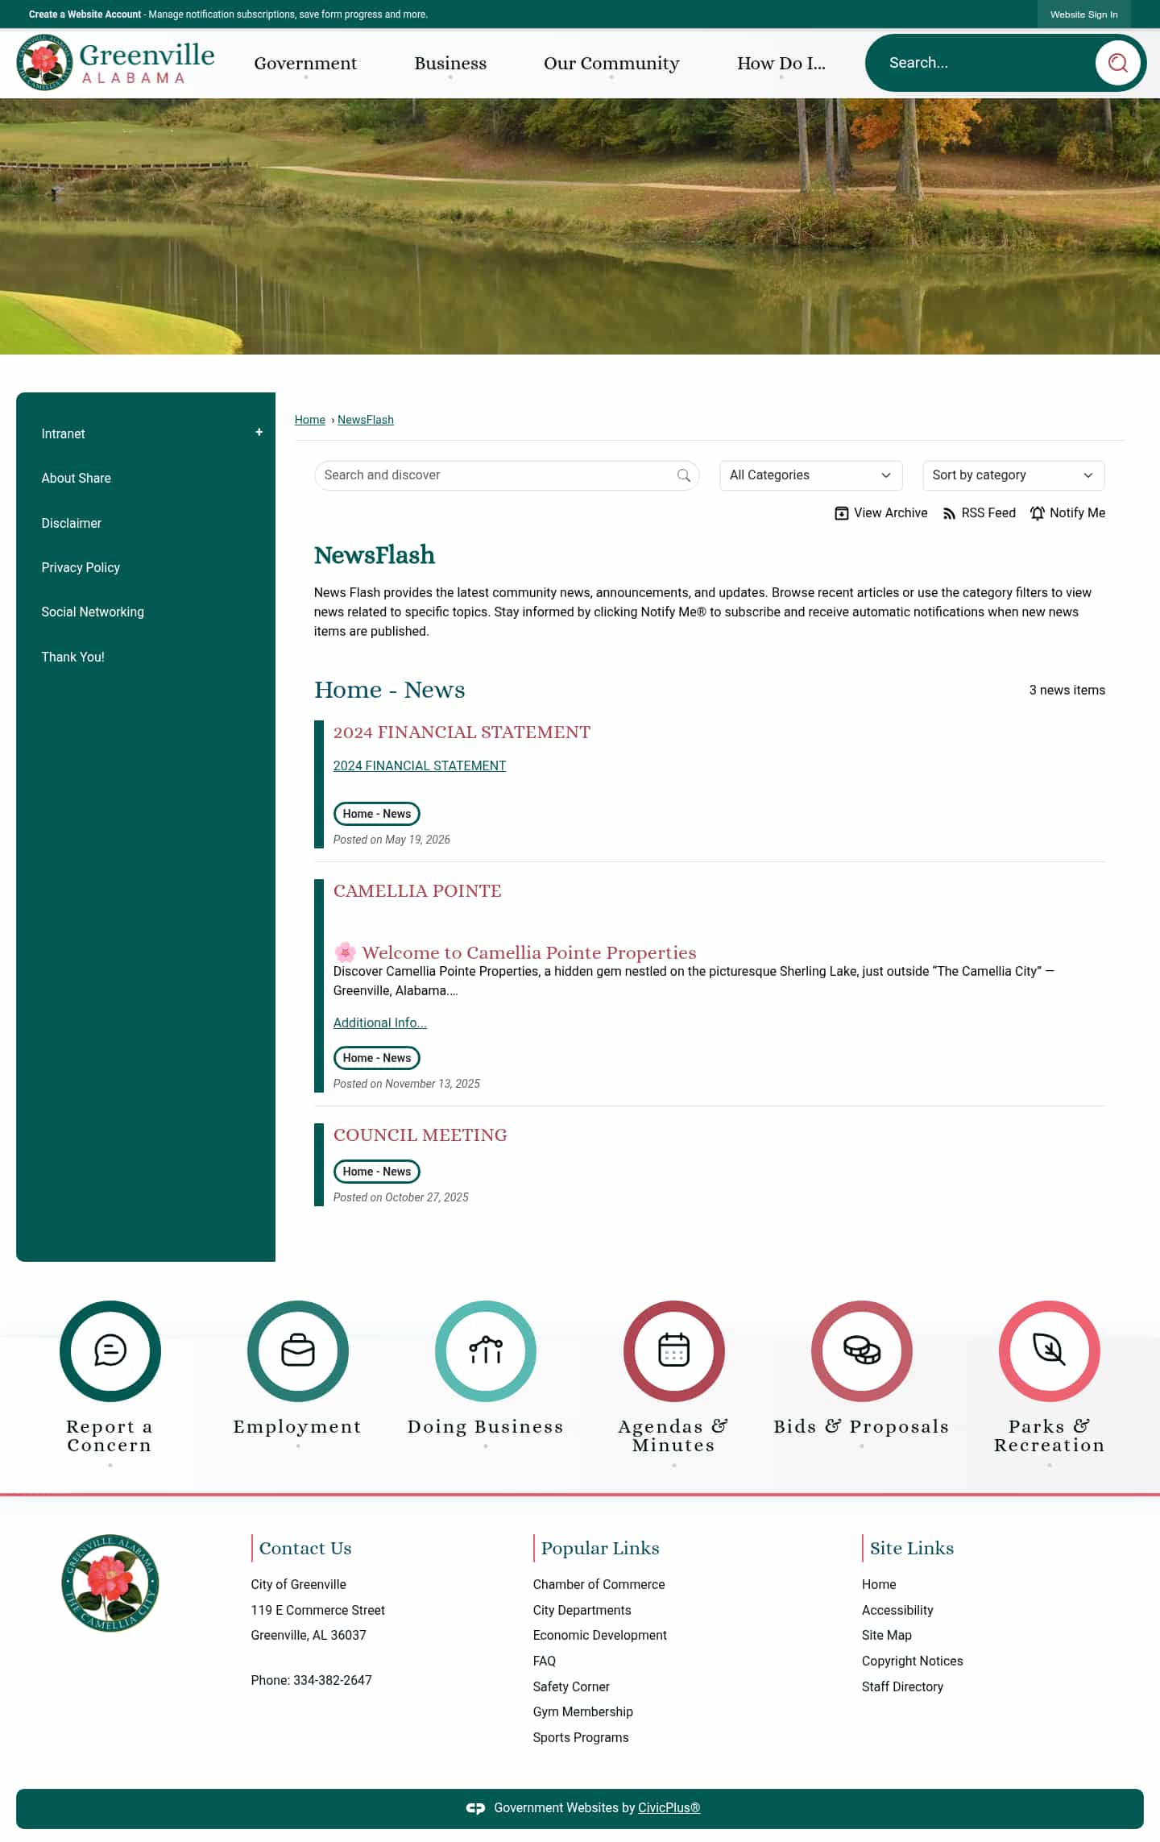Select Disclaimer in sidebar
This screenshot has width=1160, height=1842.
tap(72, 523)
